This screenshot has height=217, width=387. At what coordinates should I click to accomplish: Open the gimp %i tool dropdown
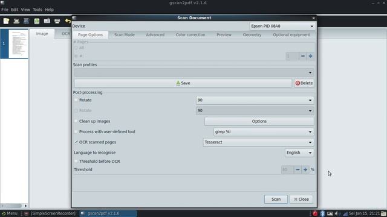(264, 131)
